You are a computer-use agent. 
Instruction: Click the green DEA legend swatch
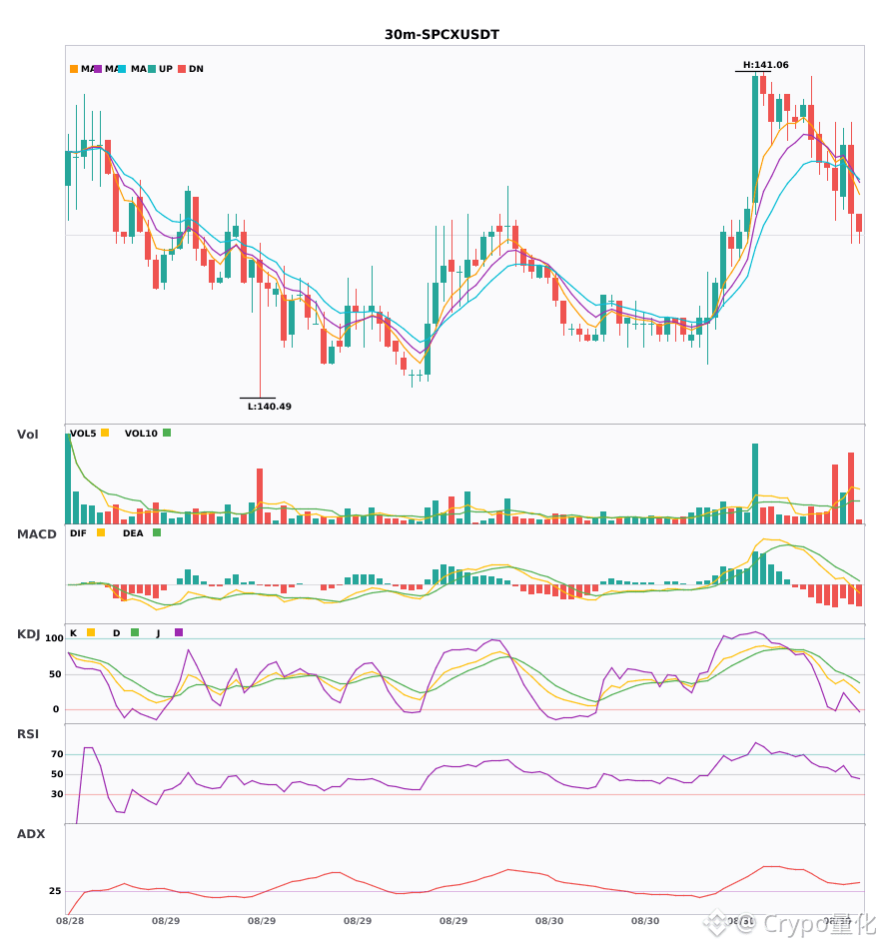[157, 532]
